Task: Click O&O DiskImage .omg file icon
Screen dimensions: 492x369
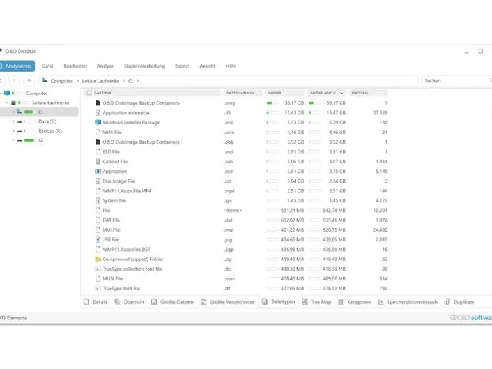Action: pyautogui.click(x=98, y=103)
